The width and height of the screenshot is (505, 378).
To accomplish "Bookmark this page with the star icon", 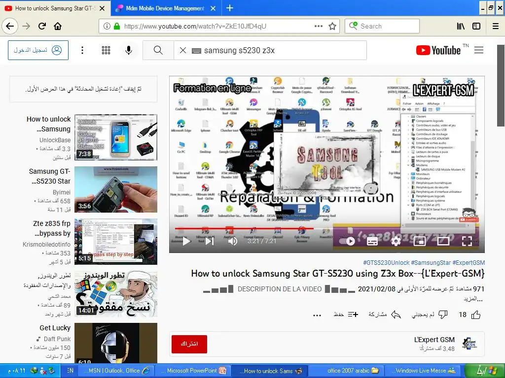I will (x=332, y=26).
